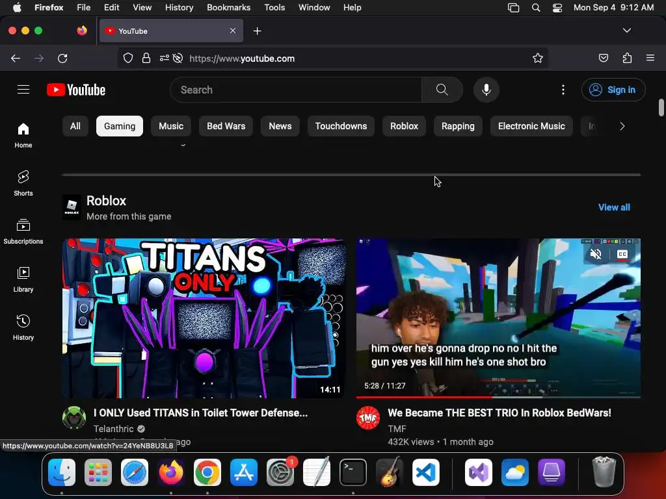Go to Home in sidebar
The width and height of the screenshot is (666, 499).
click(23, 135)
